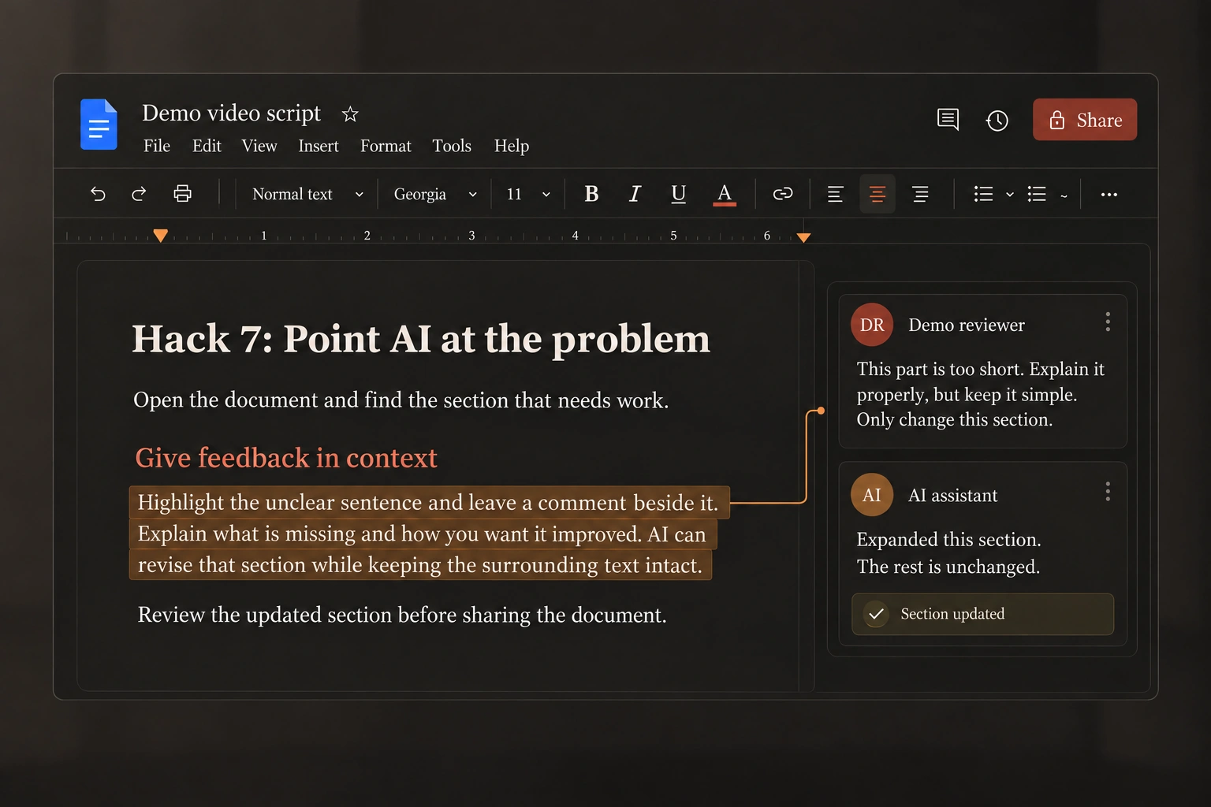
Task: Open the font size 11 dropdown
Action: [528, 194]
